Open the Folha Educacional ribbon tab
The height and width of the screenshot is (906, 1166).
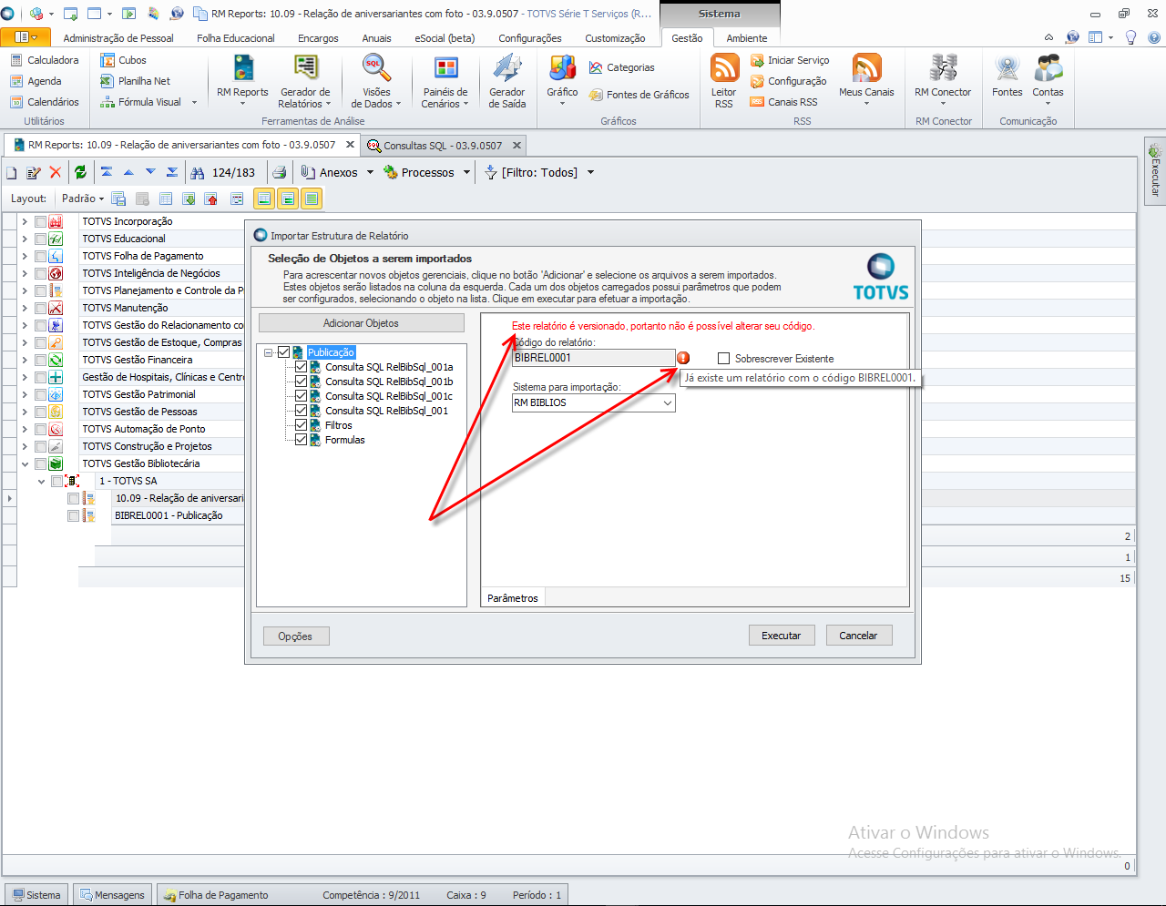[235, 38]
